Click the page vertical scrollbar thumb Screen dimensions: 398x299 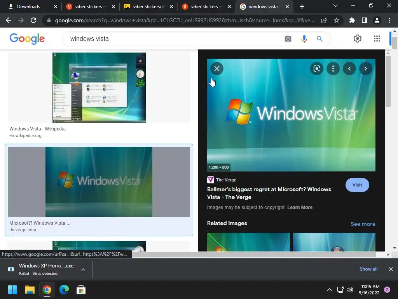(x=395, y=42)
